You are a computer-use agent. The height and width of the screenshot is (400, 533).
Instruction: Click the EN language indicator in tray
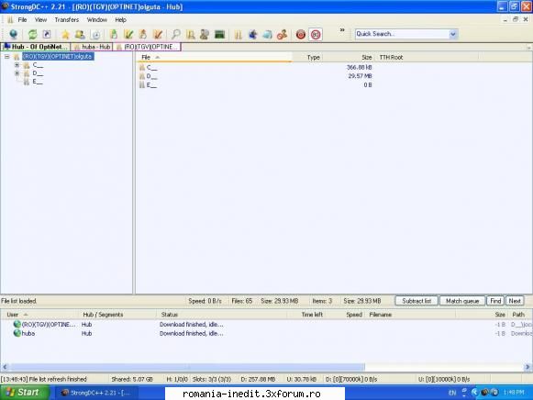(452, 393)
